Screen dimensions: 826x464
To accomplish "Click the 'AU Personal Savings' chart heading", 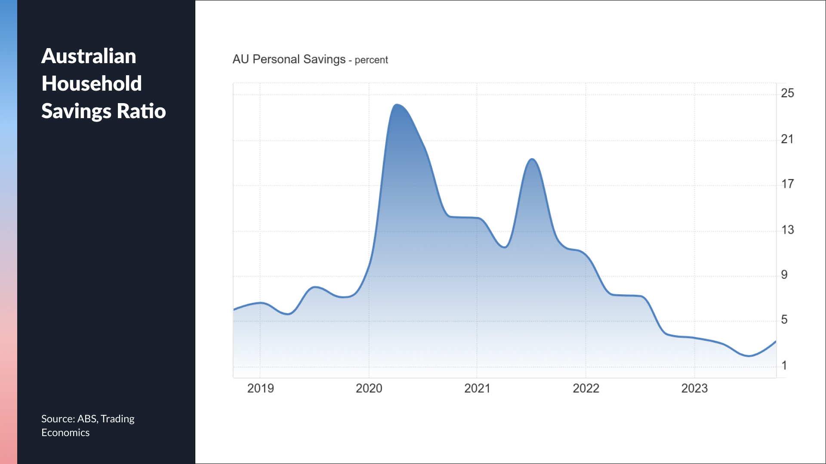I will coord(289,59).
